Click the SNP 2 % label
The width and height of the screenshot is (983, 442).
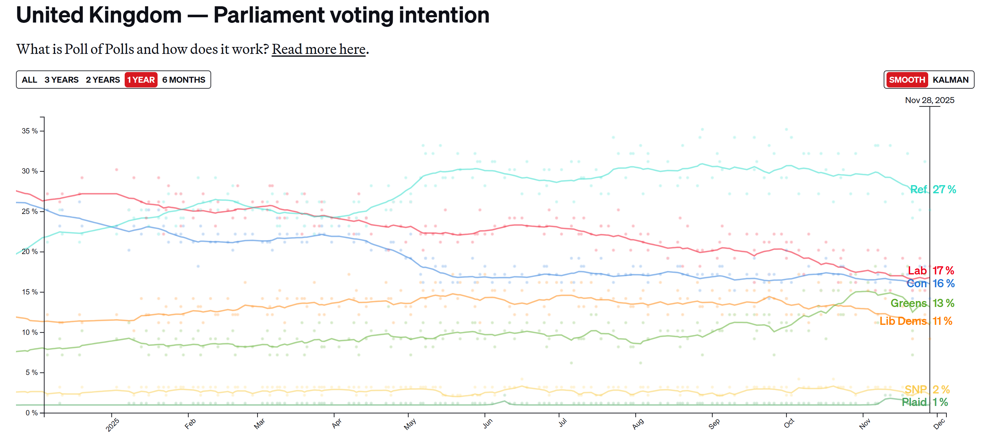(x=927, y=390)
